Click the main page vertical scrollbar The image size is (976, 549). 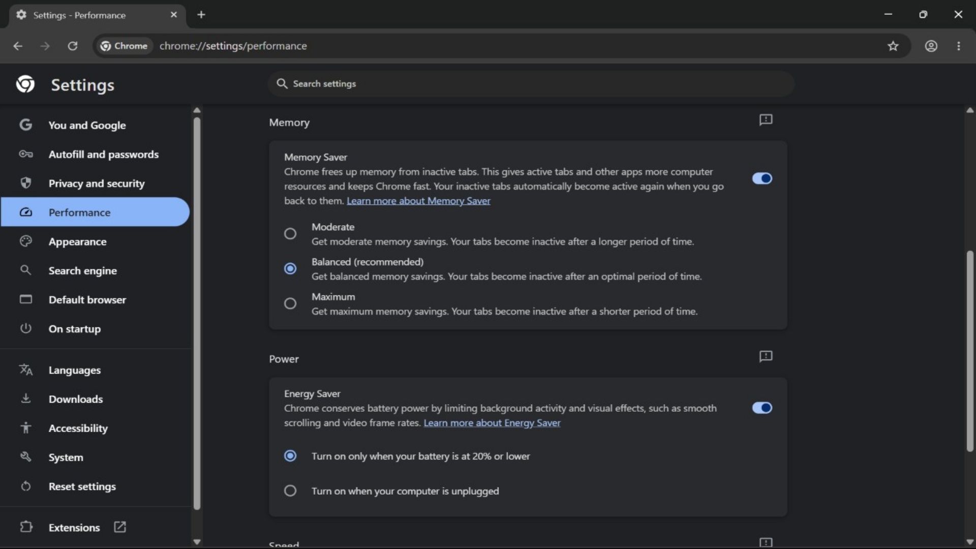(x=970, y=351)
